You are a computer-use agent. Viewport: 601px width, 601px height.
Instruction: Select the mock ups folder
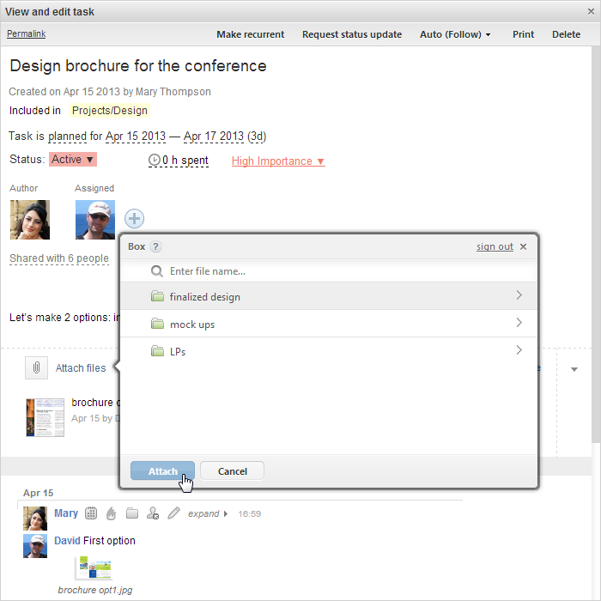(192, 325)
